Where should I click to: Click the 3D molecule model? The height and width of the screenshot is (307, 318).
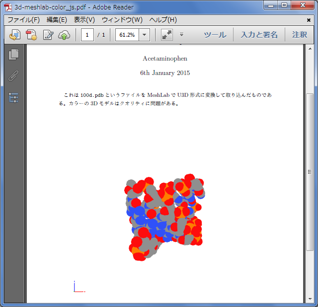pos(164,217)
